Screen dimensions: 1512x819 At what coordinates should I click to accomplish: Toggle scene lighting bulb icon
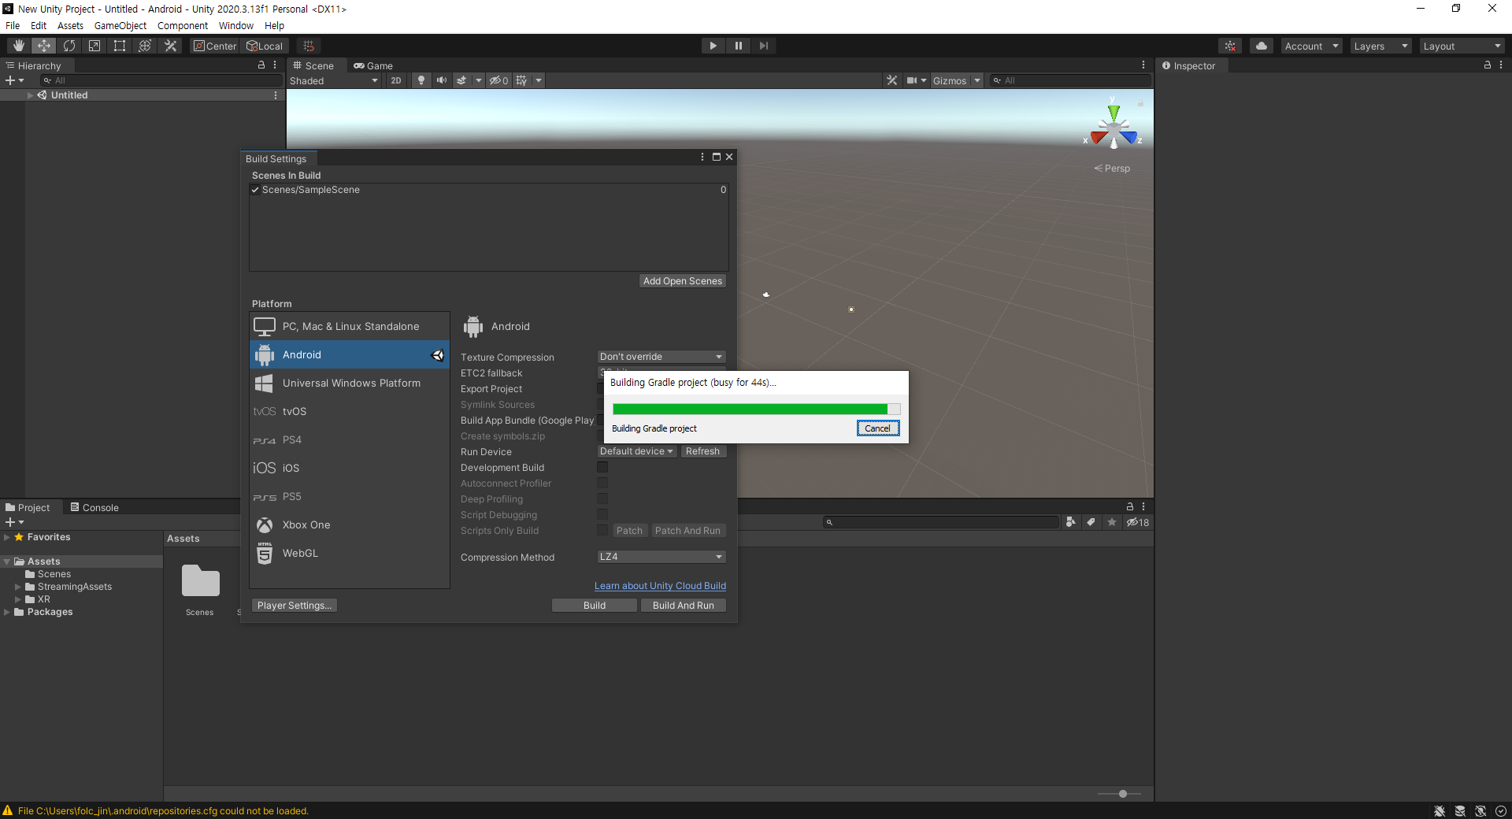click(x=421, y=80)
